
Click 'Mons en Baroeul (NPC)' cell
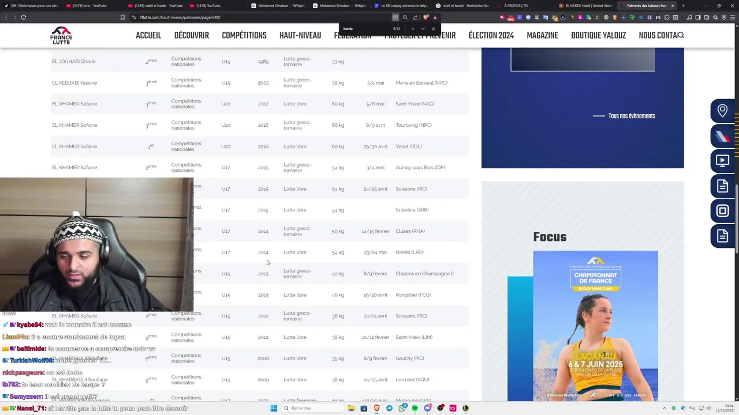pos(421,82)
